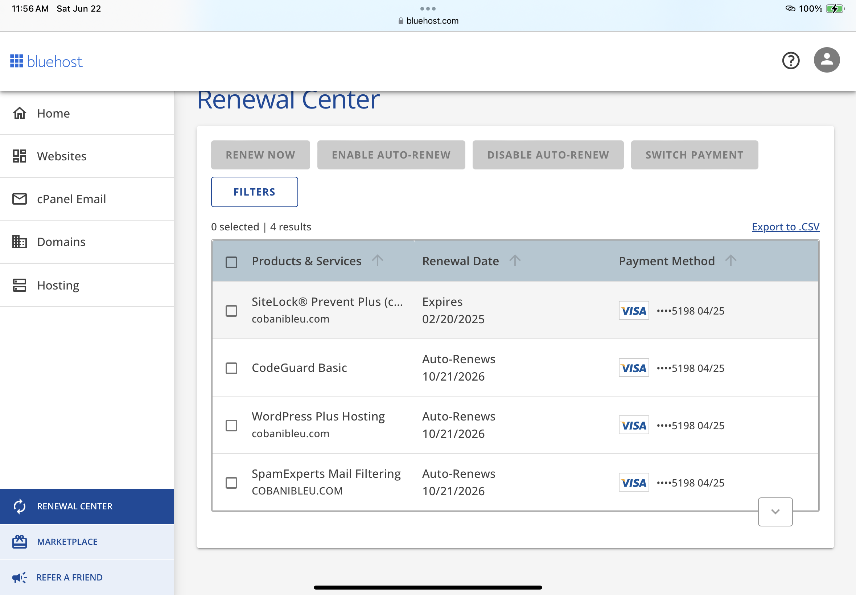Click the Visa logo in CodeGuard Basic row
Image resolution: width=856 pixels, height=595 pixels.
click(634, 368)
